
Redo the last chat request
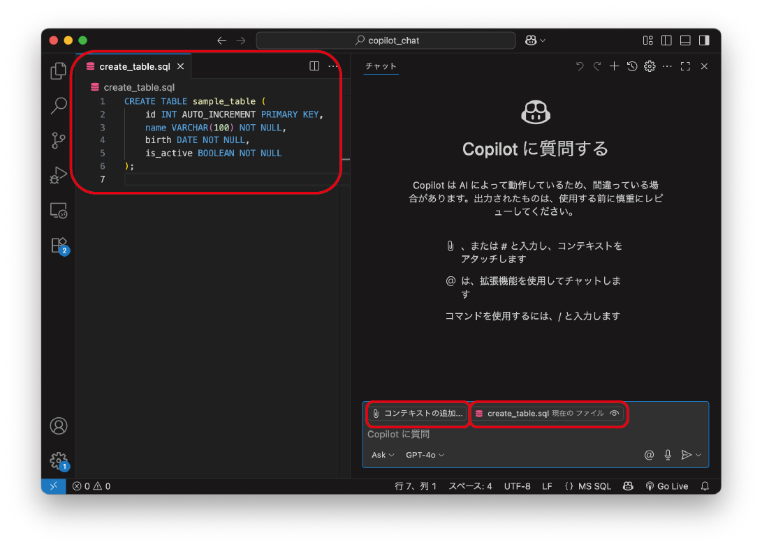coord(596,66)
